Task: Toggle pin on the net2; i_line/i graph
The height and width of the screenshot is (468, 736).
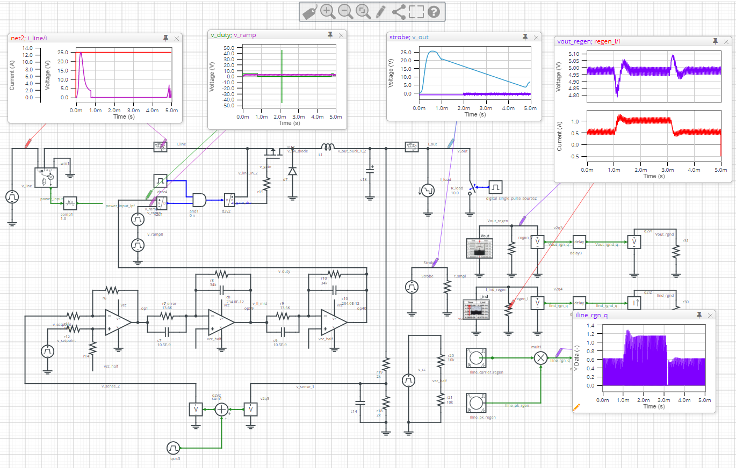Action: coord(165,38)
